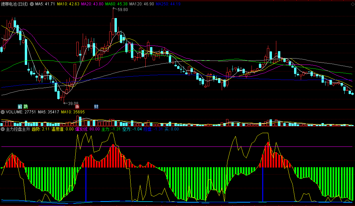Screen dimensions: 355x206
Task: Click the 温度值: 0.00 value
Action: (x=63, y=129)
